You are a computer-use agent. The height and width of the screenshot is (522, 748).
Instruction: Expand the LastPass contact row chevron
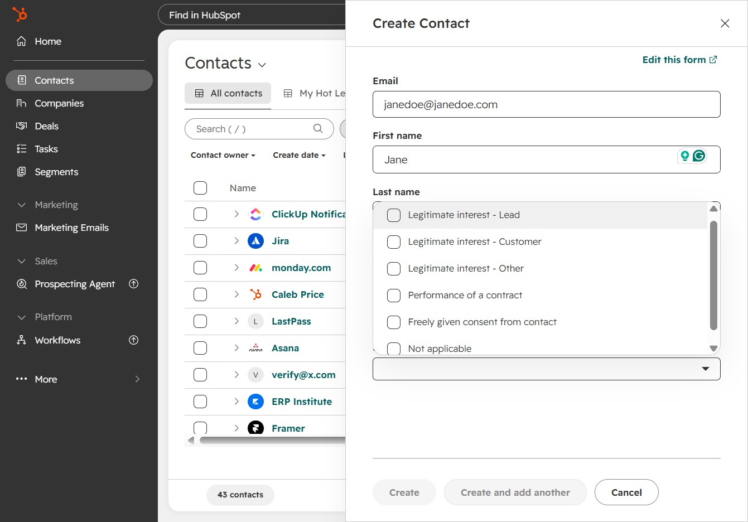coord(237,321)
